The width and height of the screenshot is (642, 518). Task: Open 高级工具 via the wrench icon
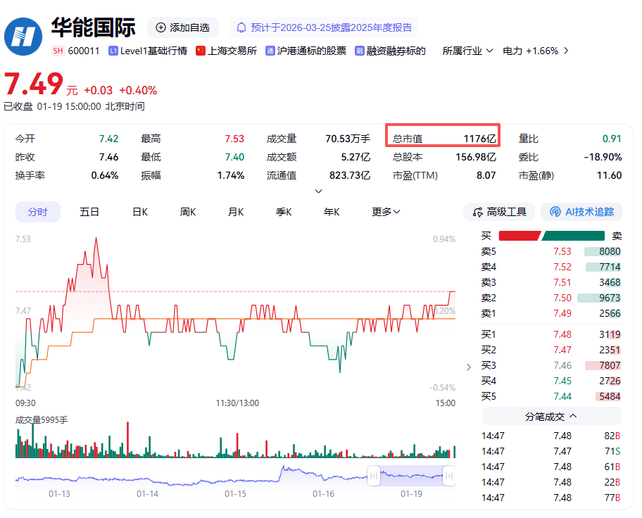tap(477, 212)
